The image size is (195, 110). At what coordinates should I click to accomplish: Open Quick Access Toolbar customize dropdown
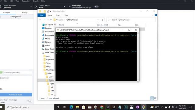pyautogui.click(x=51, y=11)
